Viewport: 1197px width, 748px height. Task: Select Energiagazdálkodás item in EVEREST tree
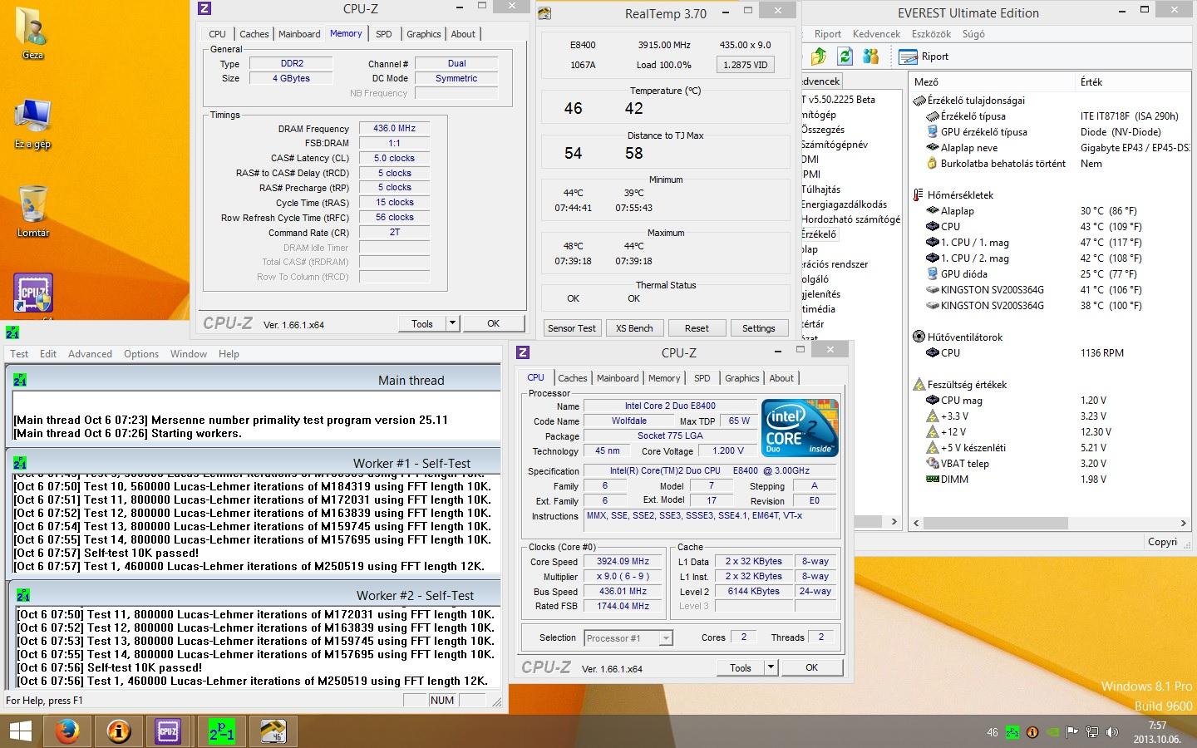tap(843, 204)
